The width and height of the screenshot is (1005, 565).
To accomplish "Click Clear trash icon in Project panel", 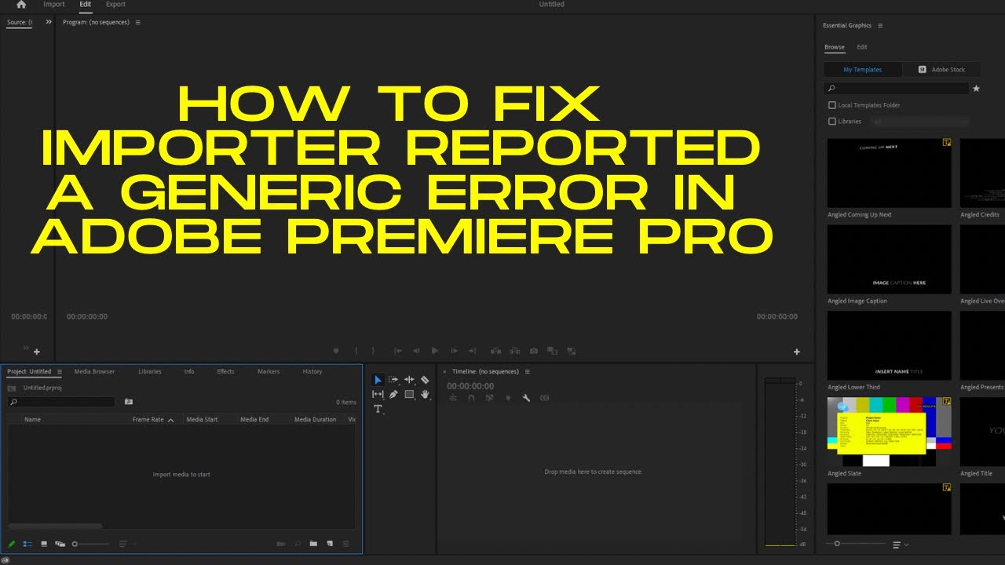I will click(346, 543).
